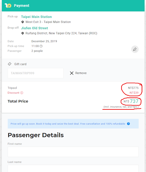The image size is (146, 172).
Task: Focus the gift card code field
Action: [x=36, y=73]
